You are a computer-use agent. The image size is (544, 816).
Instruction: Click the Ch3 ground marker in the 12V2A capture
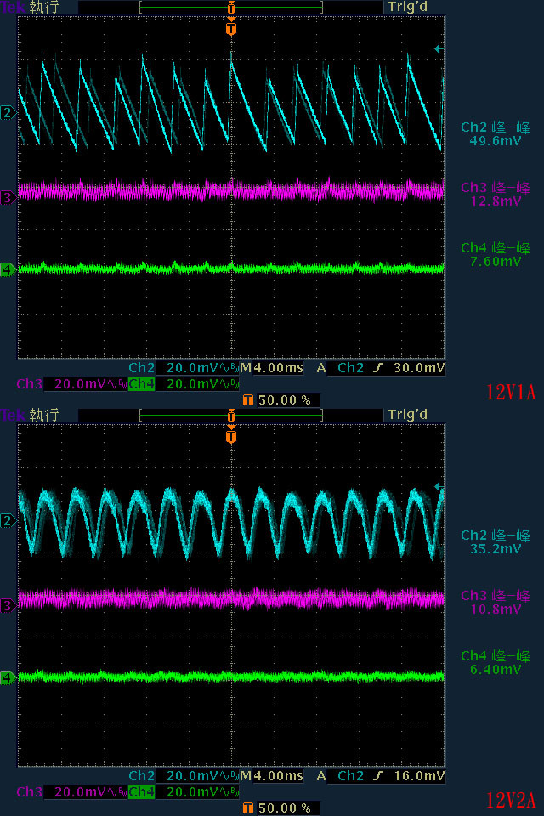pyautogui.click(x=8, y=606)
